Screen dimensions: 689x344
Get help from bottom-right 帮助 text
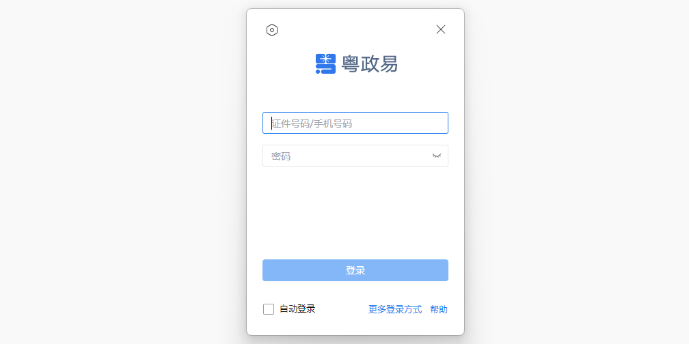(x=439, y=309)
